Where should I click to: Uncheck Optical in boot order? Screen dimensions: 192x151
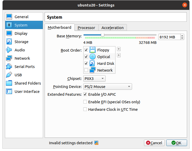pos(86,57)
